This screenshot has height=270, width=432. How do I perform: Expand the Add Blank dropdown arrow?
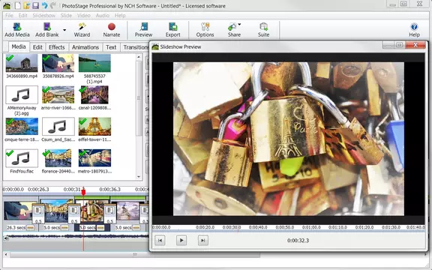pyautogui.click(x=64, y=30)
